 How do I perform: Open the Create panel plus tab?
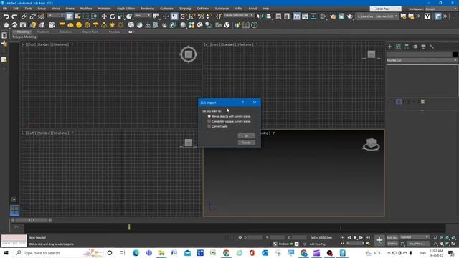390,47
